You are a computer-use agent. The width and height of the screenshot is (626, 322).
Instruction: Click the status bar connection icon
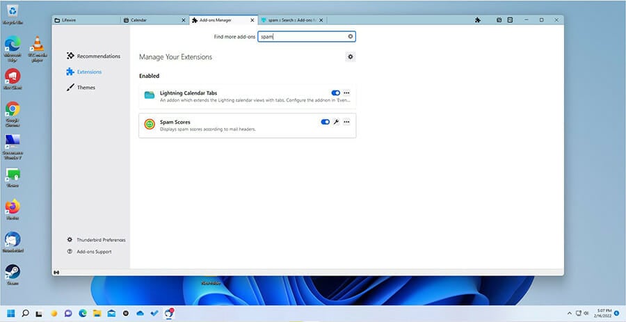(x=57, y=273)
